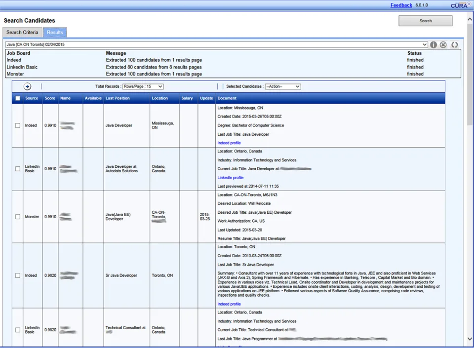The height and width of the screenshot is (348, 474).
Task: Sort by the Update column header
Action: coord(206,98)
